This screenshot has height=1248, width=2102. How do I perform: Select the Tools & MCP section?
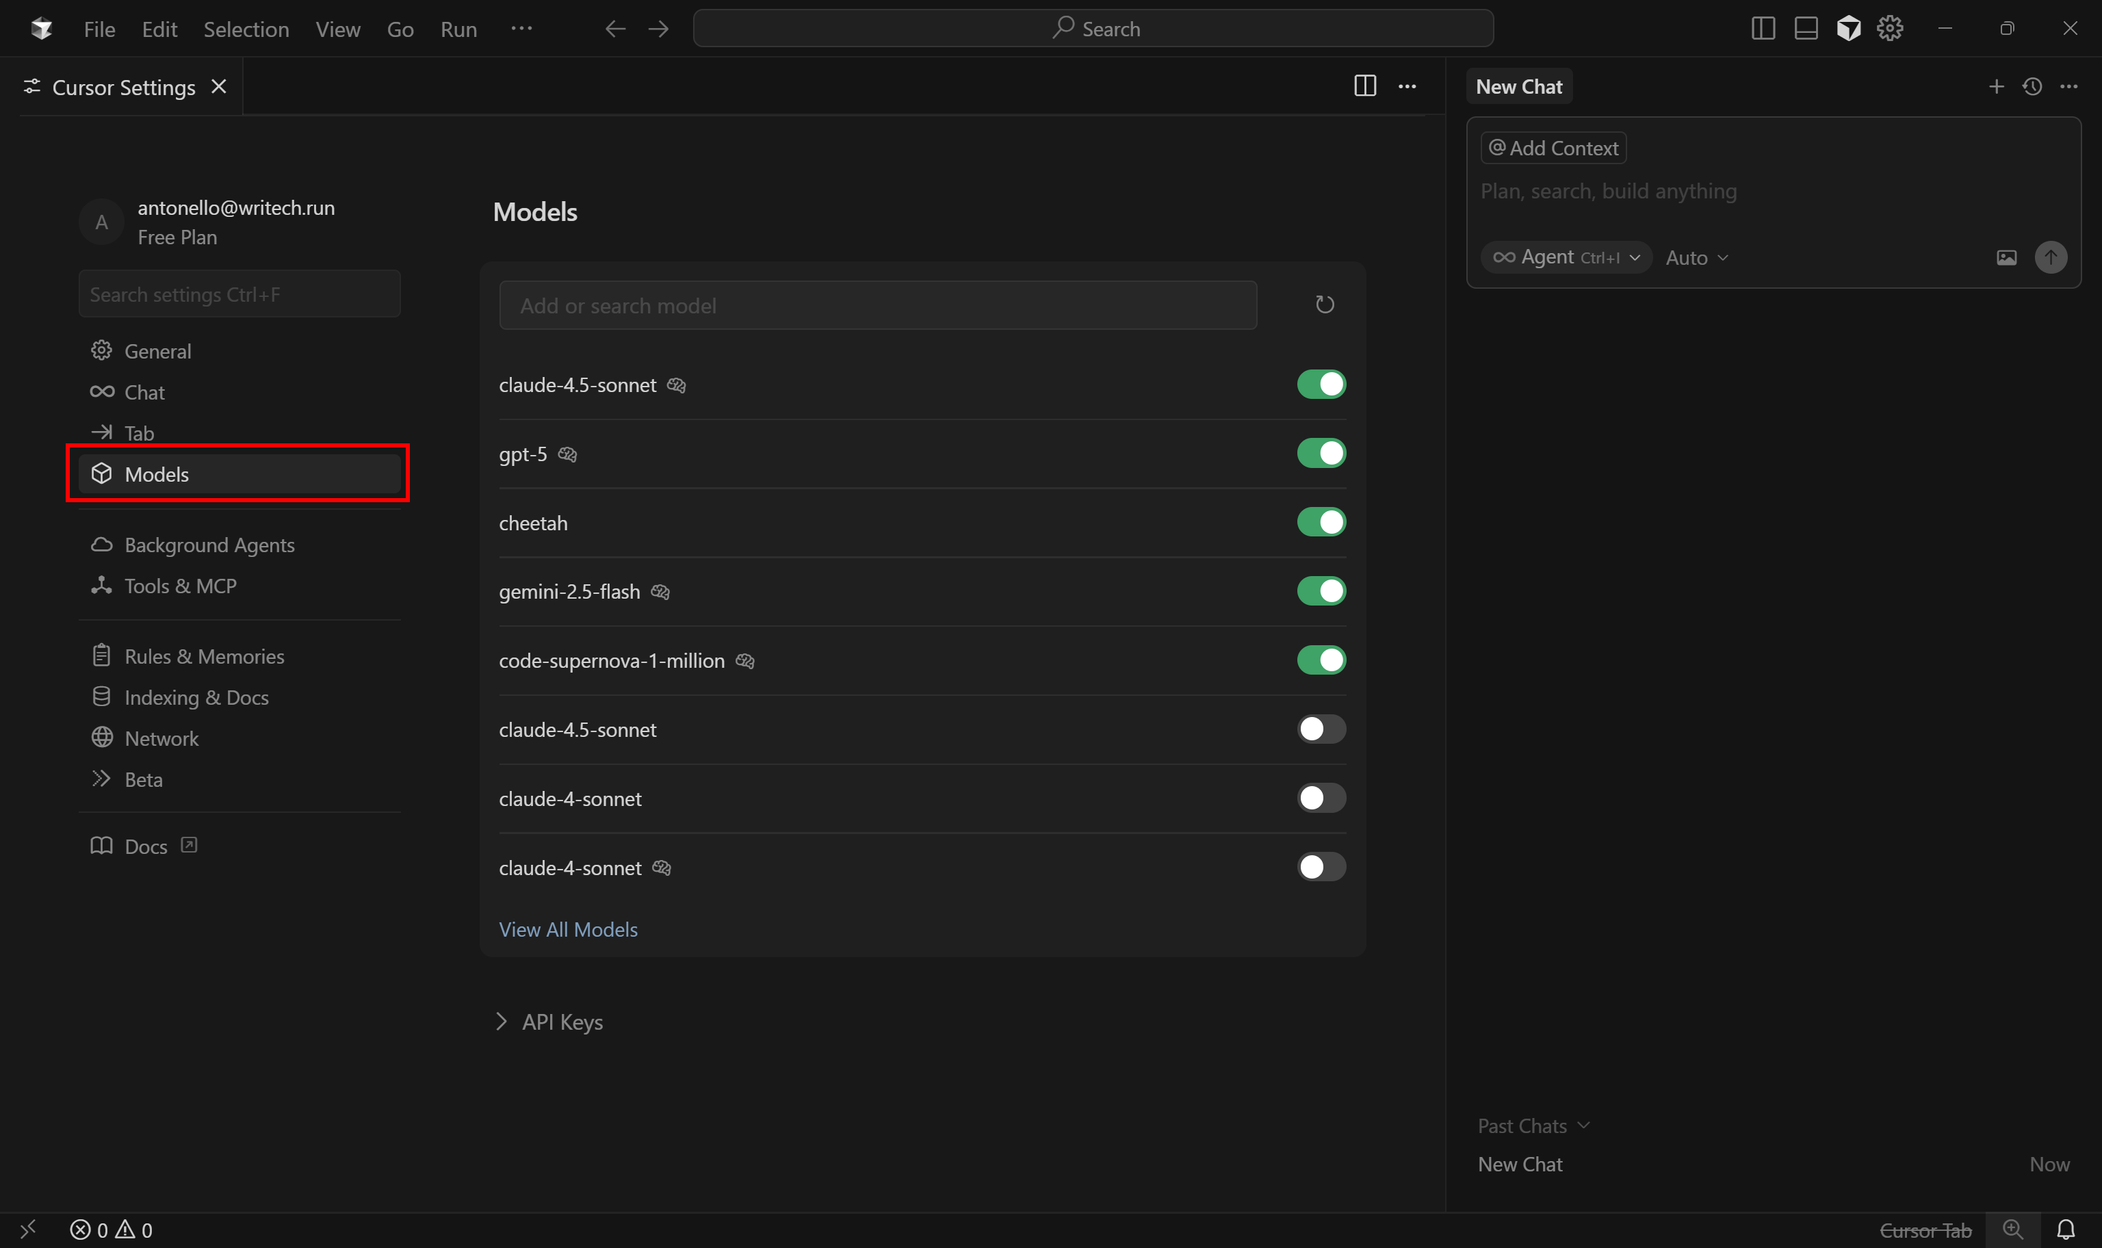coord(180,585)
